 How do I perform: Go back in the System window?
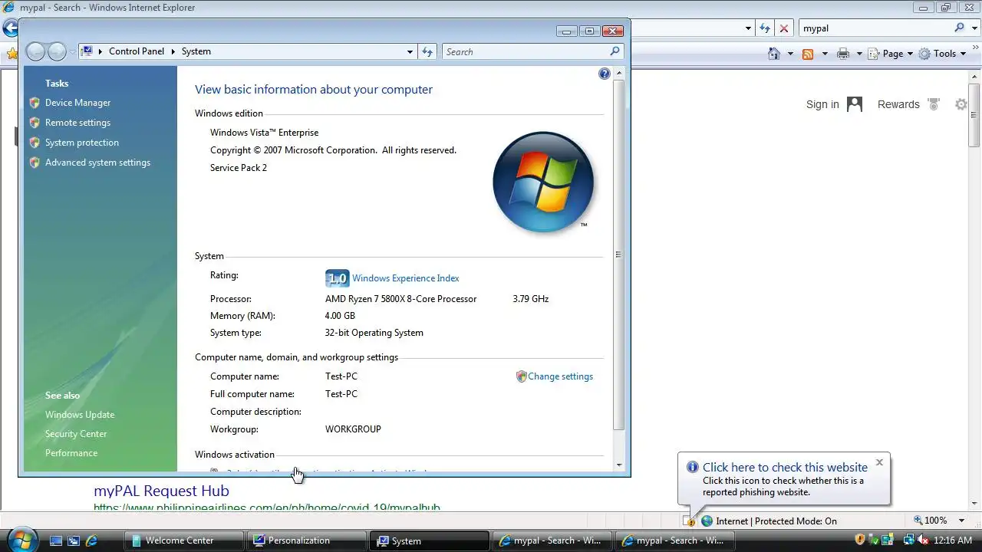pos(35,51)
